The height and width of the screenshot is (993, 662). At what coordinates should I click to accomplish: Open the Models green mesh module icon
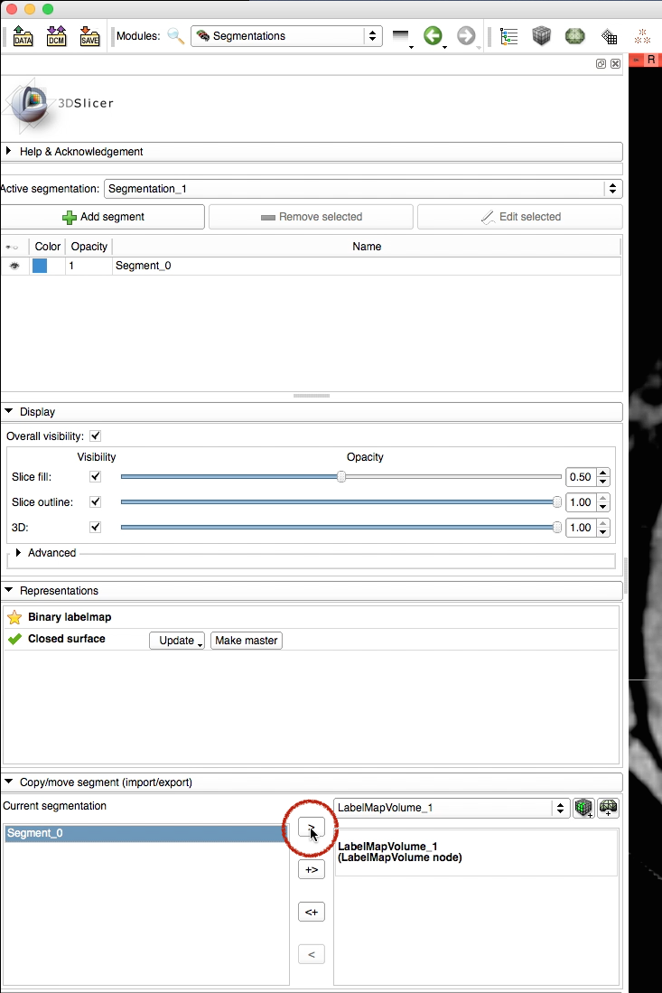point(574,36)
